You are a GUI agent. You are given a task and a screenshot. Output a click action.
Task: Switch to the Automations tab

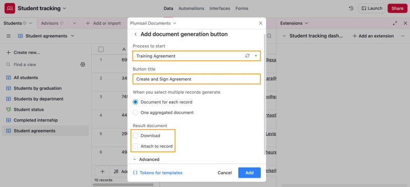click(191, 8)
